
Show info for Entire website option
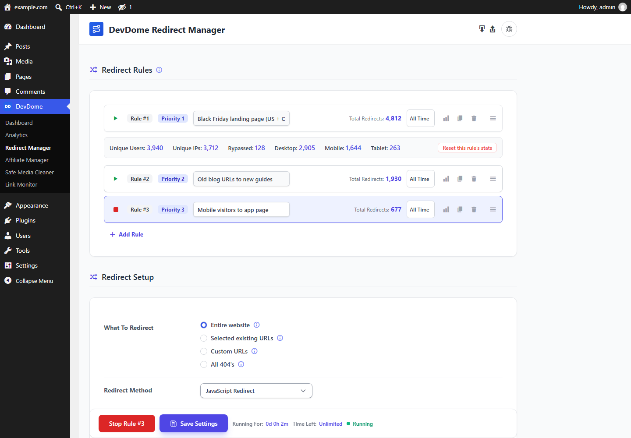257,325
